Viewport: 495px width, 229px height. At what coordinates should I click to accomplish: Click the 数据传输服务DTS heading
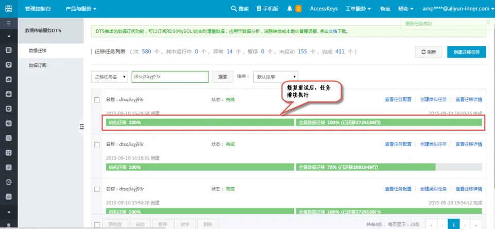[43, 31]
